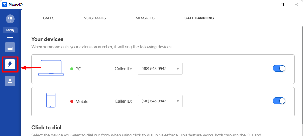Select the Call Handling tab
303x136 pixels.
[x=199, y=18]
